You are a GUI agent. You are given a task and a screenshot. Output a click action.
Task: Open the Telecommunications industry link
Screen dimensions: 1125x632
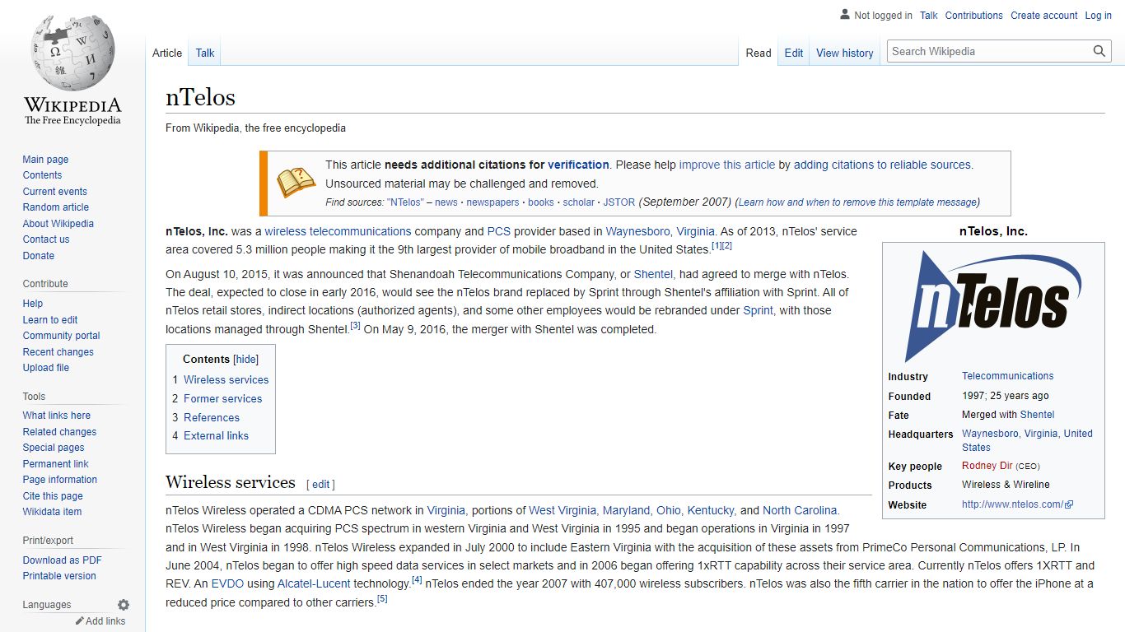point(1007,376)
